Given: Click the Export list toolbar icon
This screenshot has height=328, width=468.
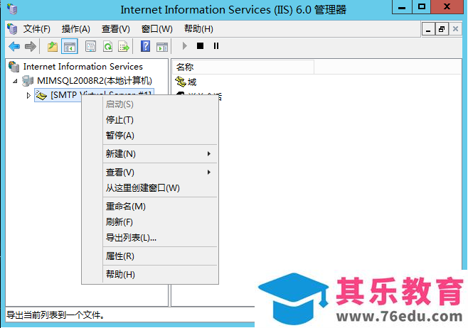Looking at the screenshot, I should (124, 46).
